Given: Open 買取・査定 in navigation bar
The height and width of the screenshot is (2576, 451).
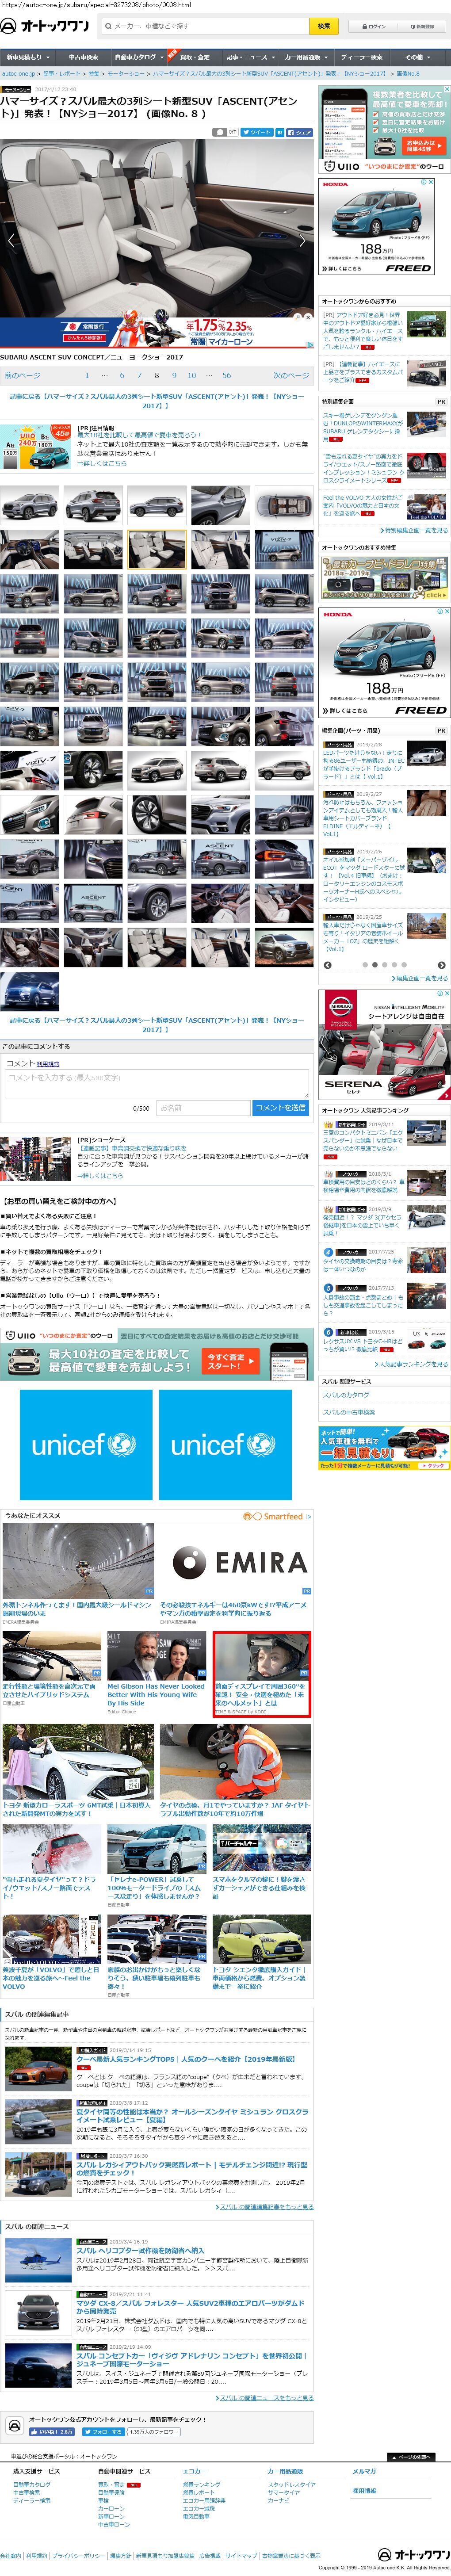Looking at the screenshot, I should [195, 57].
